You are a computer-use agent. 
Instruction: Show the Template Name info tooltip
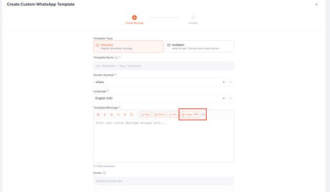coord(116,58)
